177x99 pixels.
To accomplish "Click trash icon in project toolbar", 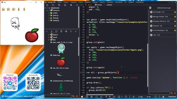I will [59, 5].
